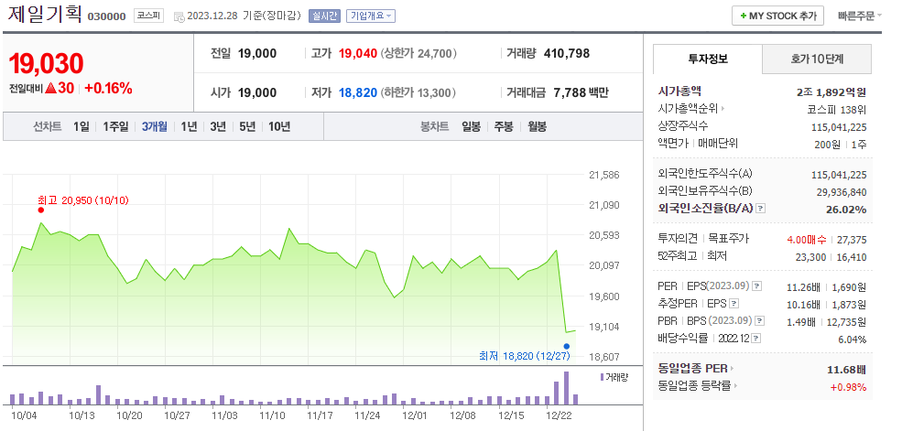Click the 외국인보유주식수 29,936,840 value
This screenshot has height=431, width=902.
(842, 192)
